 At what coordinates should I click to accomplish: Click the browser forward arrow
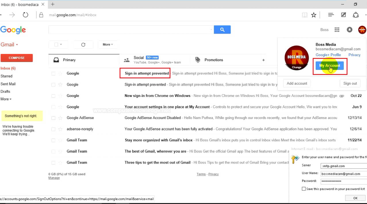click(x=12, y=15)
